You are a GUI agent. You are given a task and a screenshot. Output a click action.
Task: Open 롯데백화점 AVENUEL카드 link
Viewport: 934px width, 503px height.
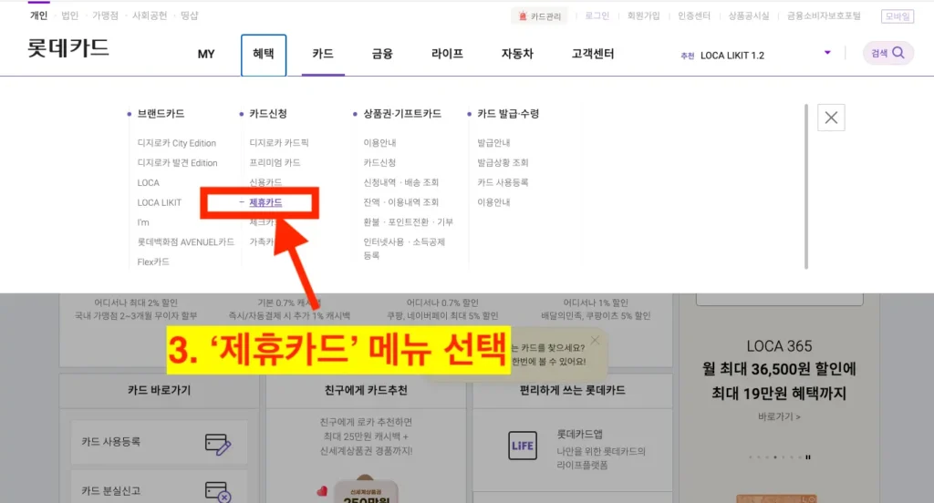coord(185,241)
